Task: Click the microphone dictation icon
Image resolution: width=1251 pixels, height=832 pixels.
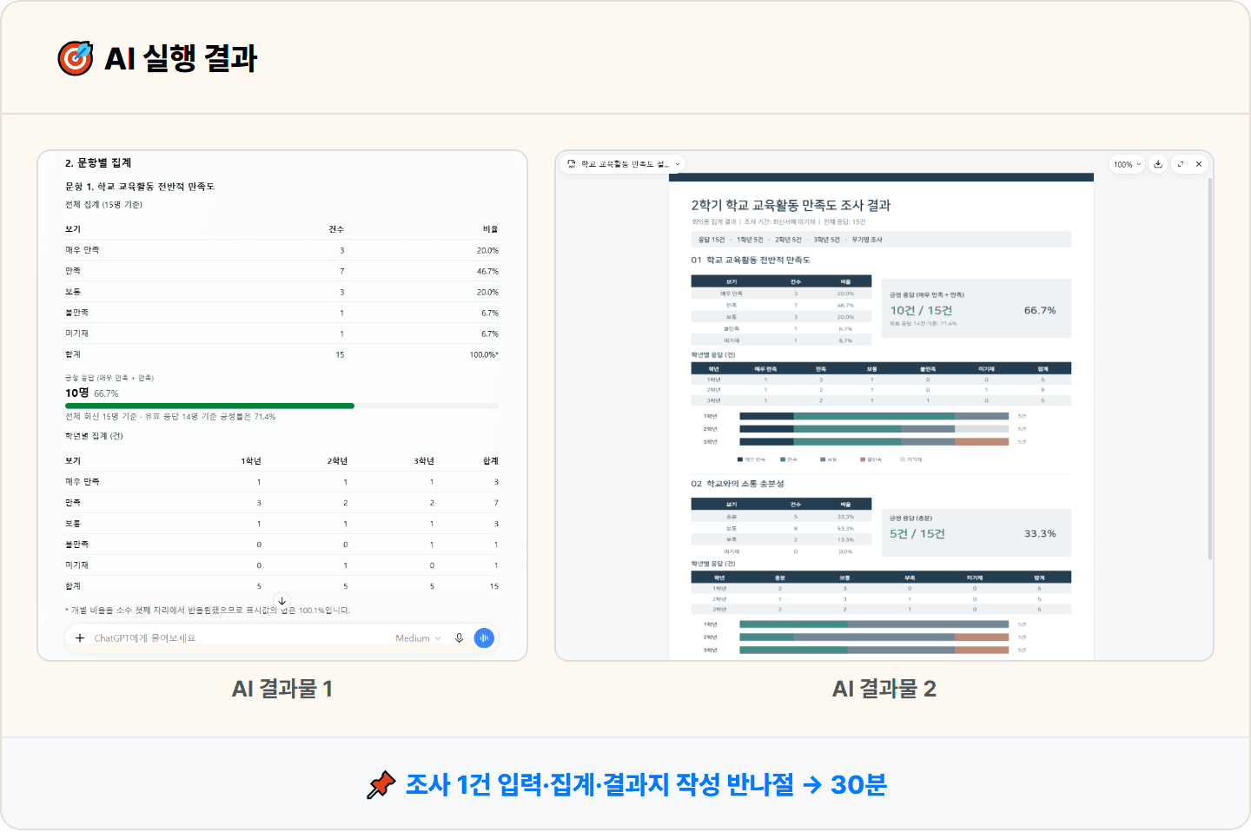Action: pos(459,638)
